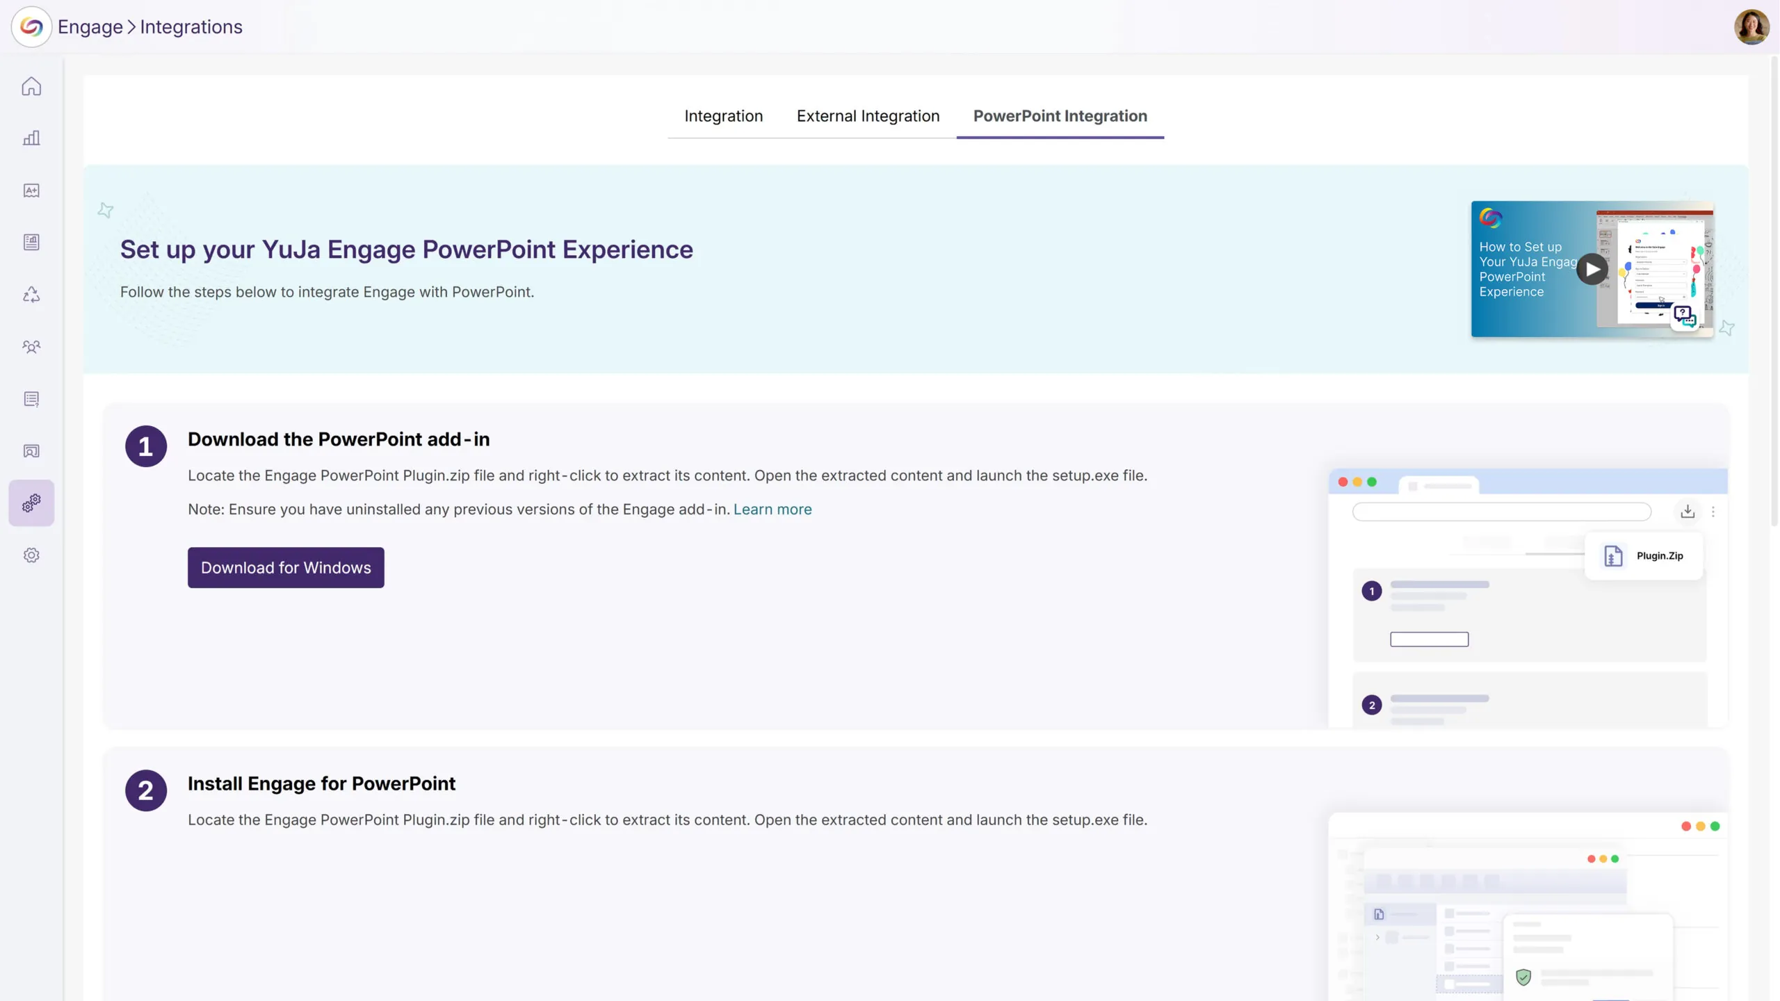Select the PowerPoint Integration tab
1780x1001 pixels.
1060,116
